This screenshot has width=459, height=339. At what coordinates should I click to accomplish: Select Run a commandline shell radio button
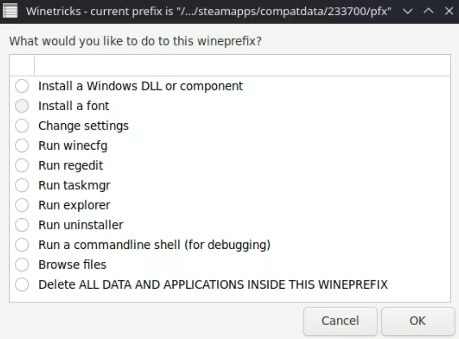(22, 245)
